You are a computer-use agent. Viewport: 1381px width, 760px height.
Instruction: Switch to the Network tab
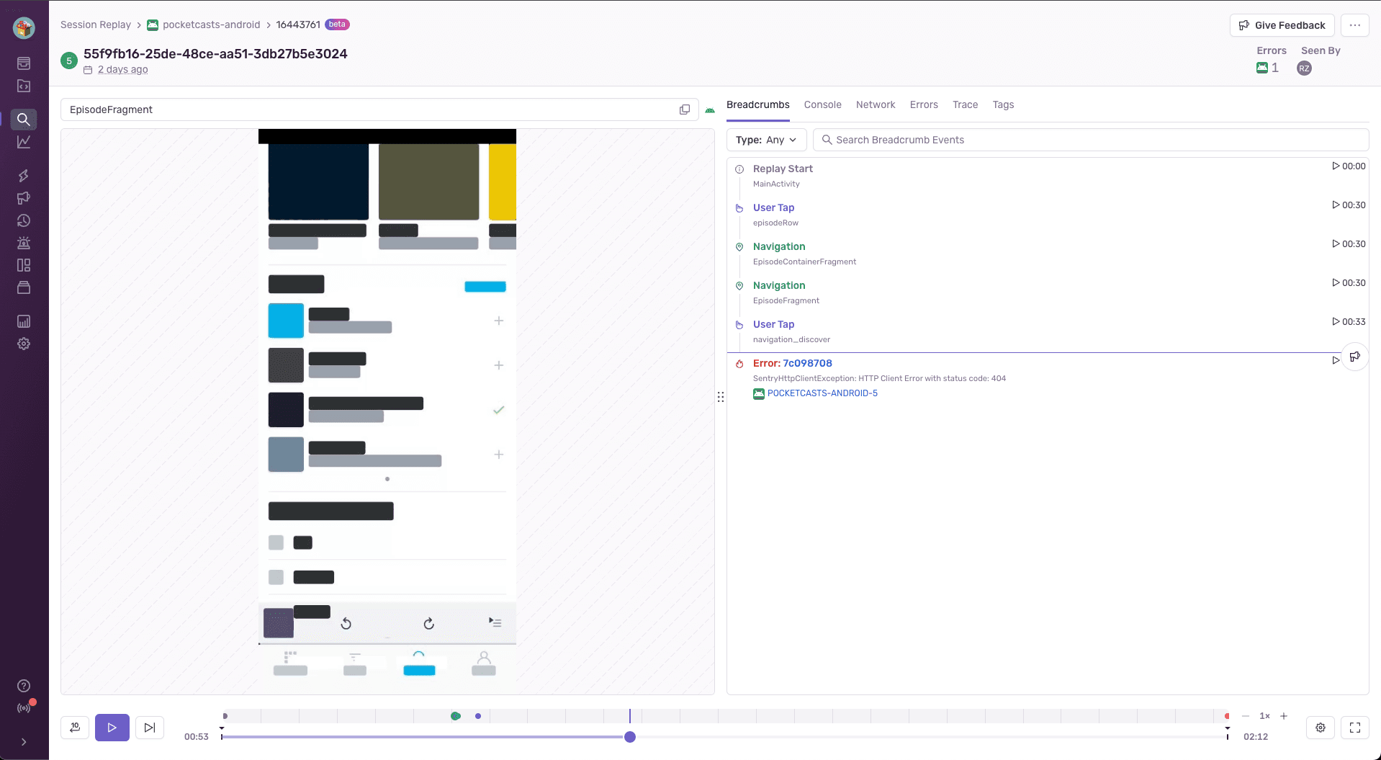[x=876, y=104]
